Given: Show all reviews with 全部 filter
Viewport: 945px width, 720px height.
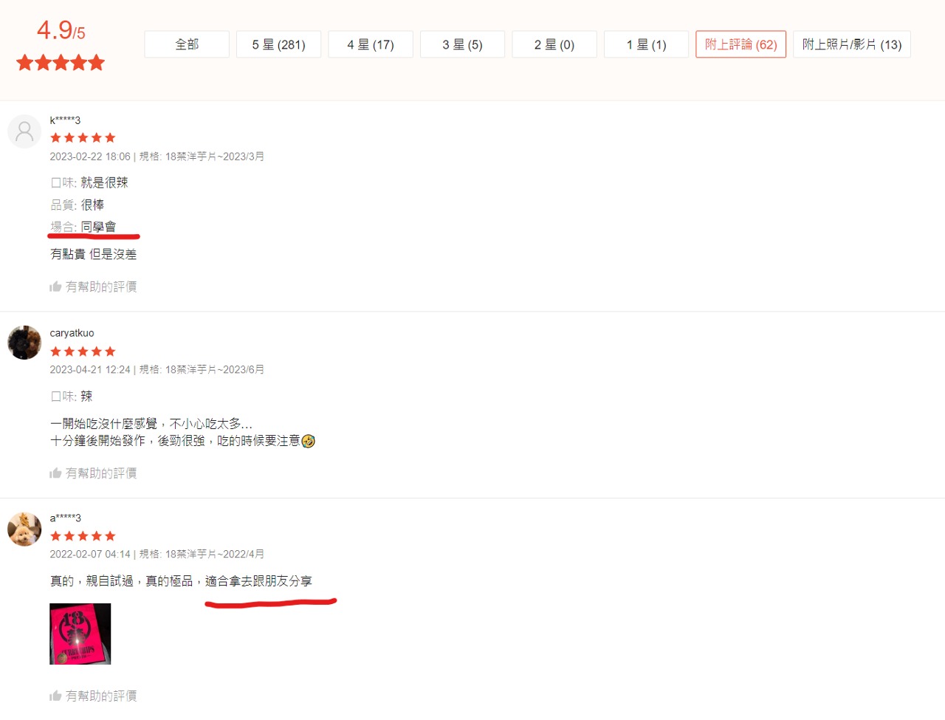Looking at the screenshot, I should point(187,44).
